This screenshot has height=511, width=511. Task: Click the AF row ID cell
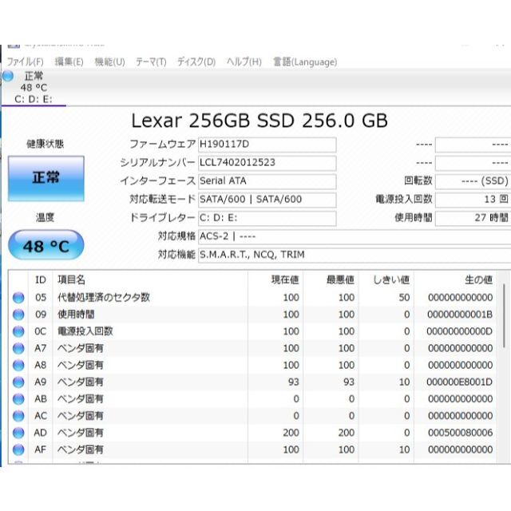click(x=41, y=450)
